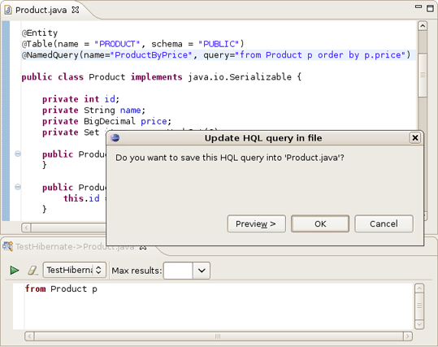Open the TestHibernate console configuration dropdown
The width and height of the screenshot is (438, 347).
[74, 270]
